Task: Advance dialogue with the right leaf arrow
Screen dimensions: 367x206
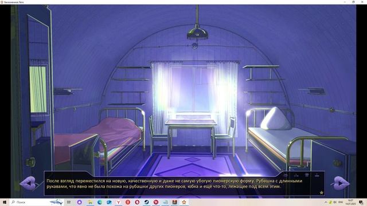Action: (341, 183)
